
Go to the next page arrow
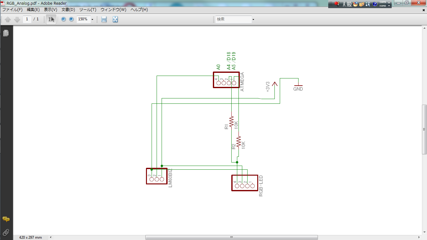point(17,19)
